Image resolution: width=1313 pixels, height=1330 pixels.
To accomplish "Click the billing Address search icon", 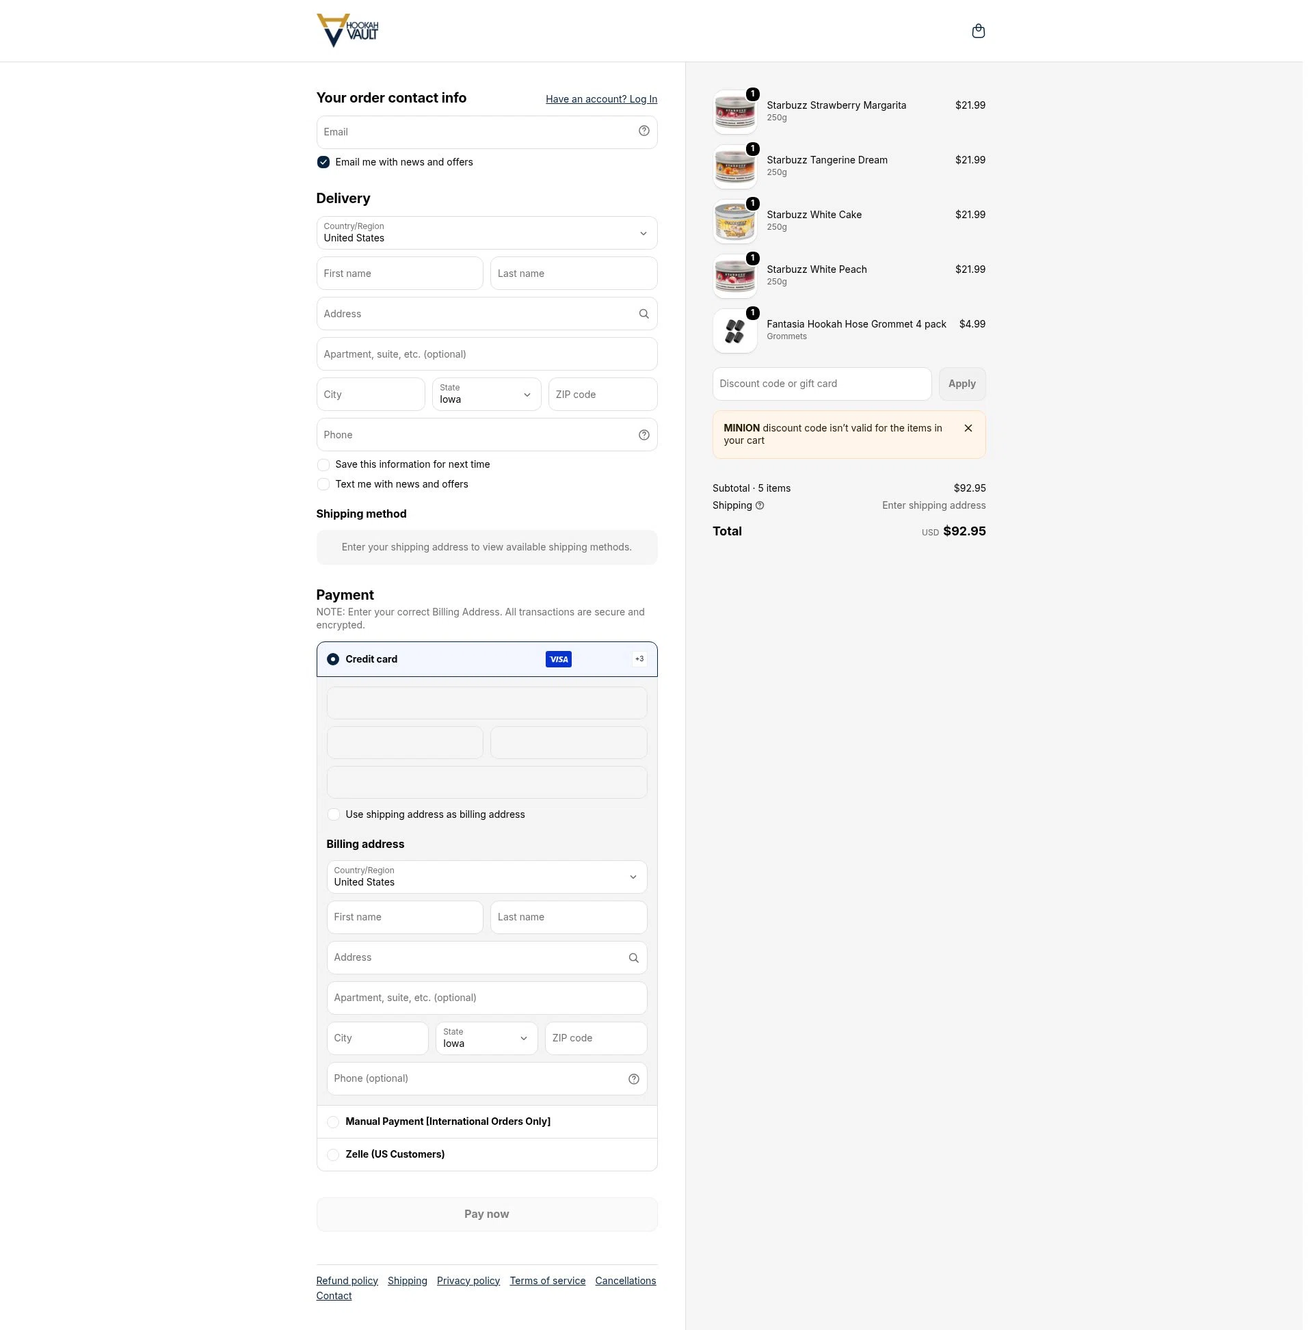I will coord(633,957).
